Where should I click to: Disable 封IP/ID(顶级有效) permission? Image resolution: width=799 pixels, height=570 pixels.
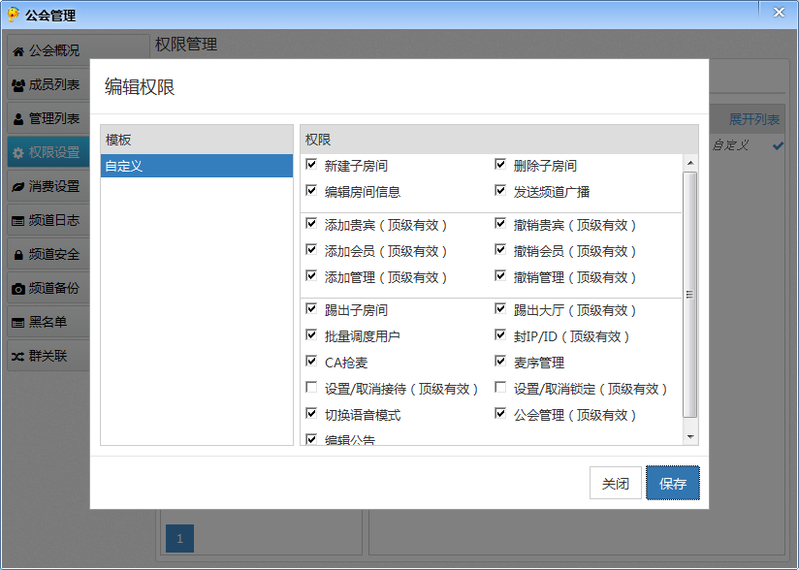click(500, 334)
